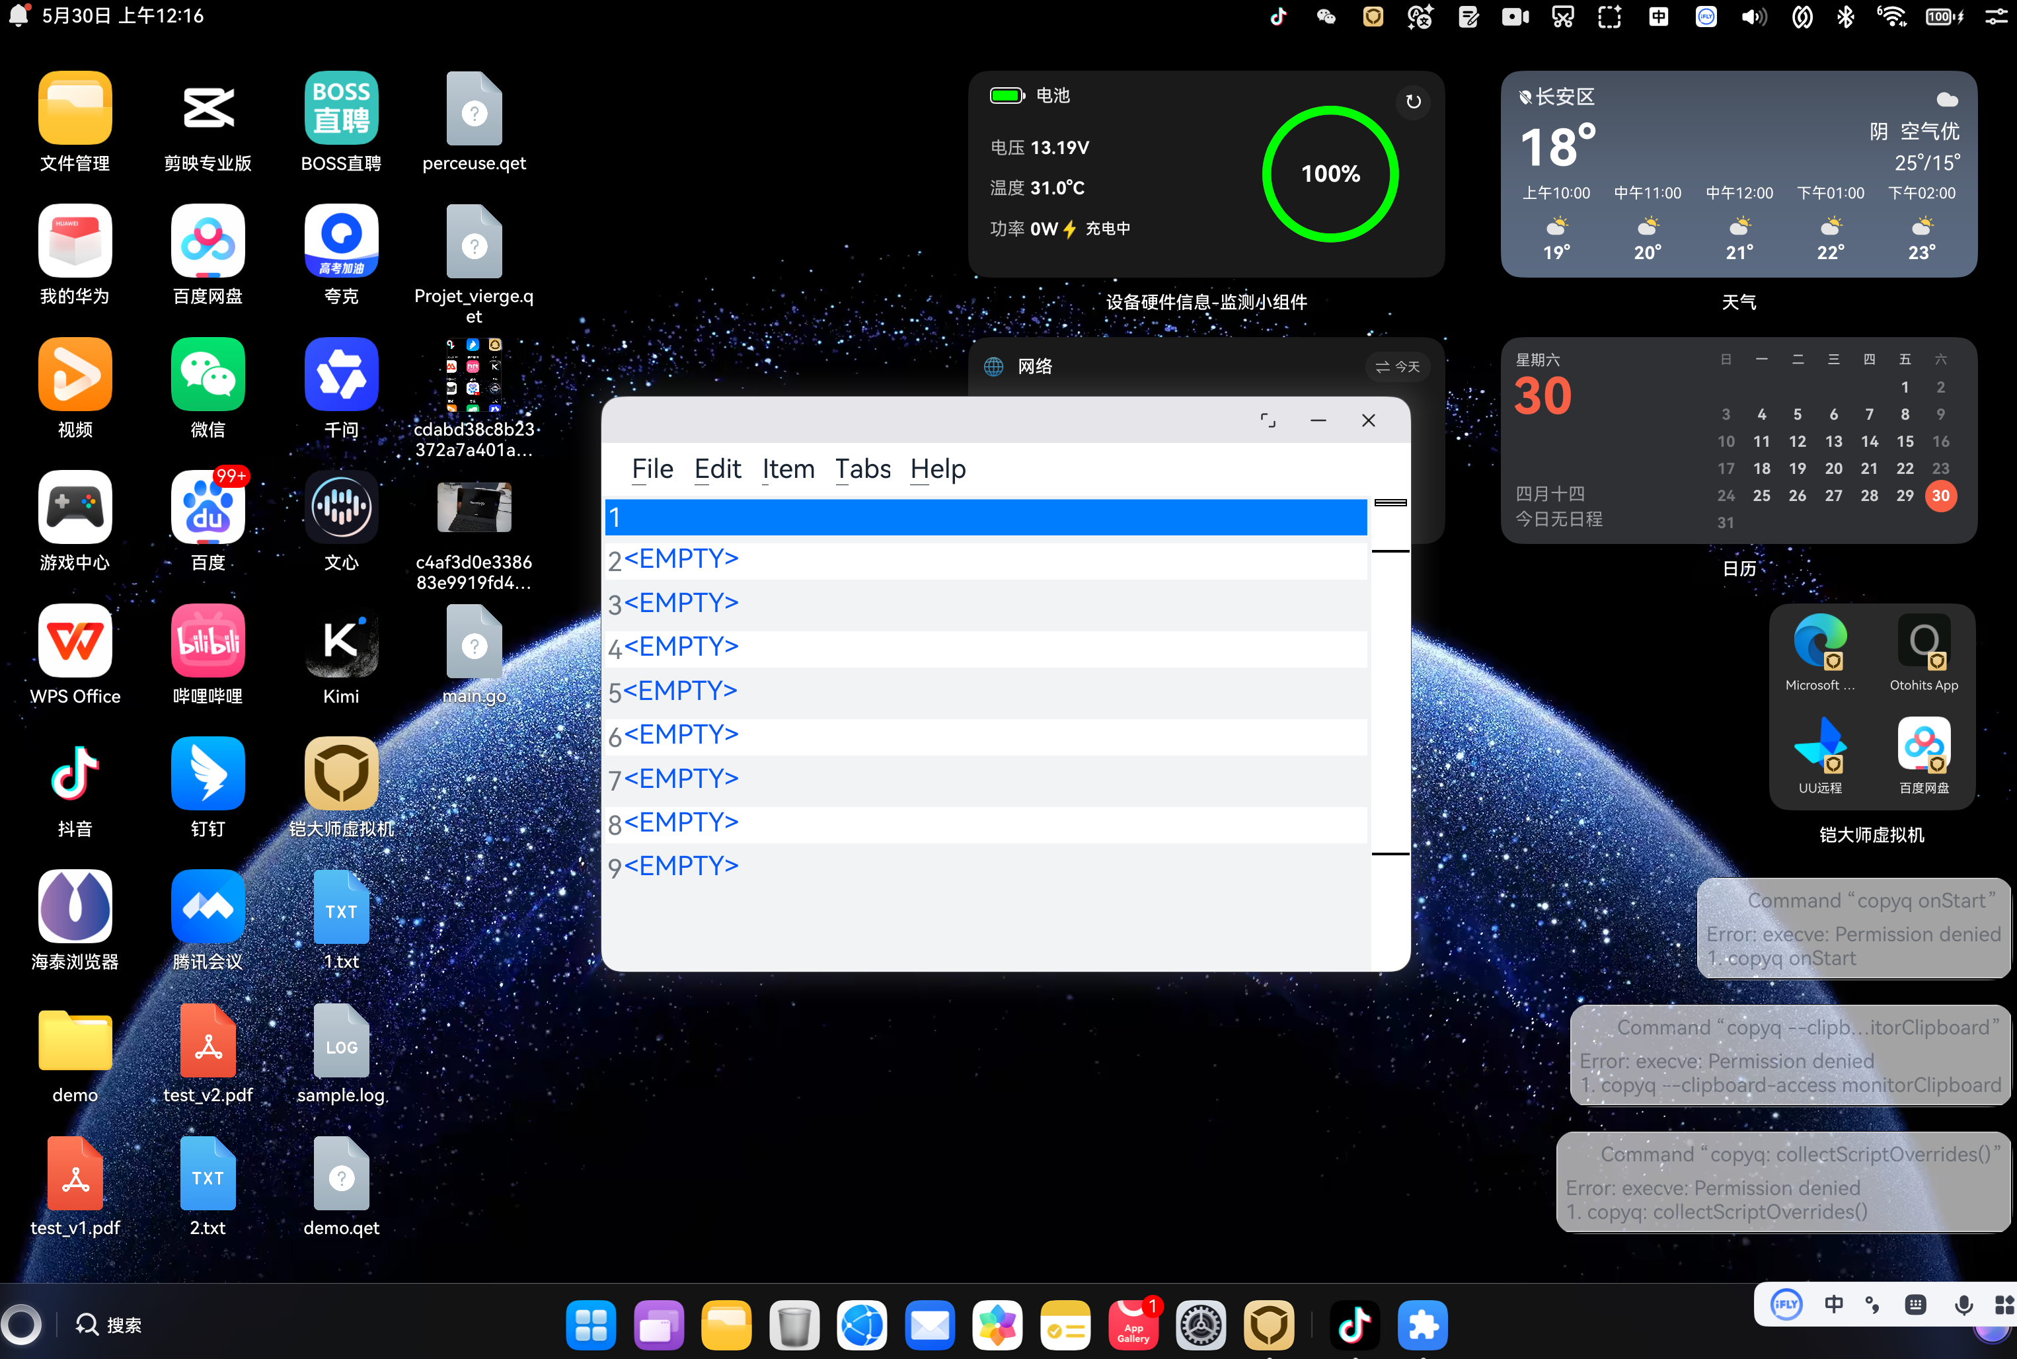2017x1359 pixels.
Task: Select 1.txt file on desktop
Action: [342, 908]
